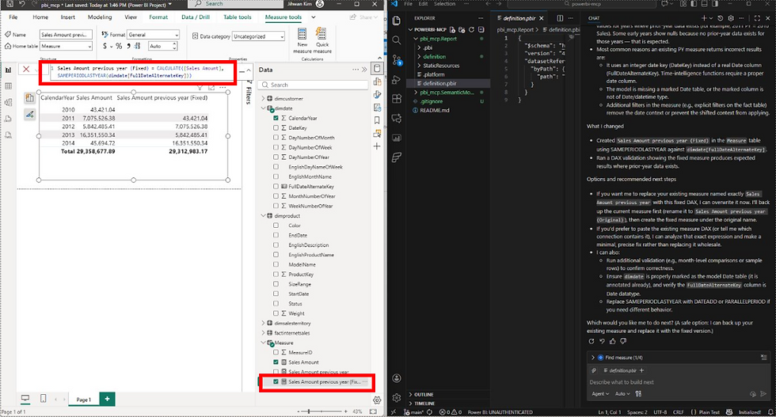Open VS Code Explorer activity bar icon
This screenshot has height=417, width=776.
coord(397,21)
